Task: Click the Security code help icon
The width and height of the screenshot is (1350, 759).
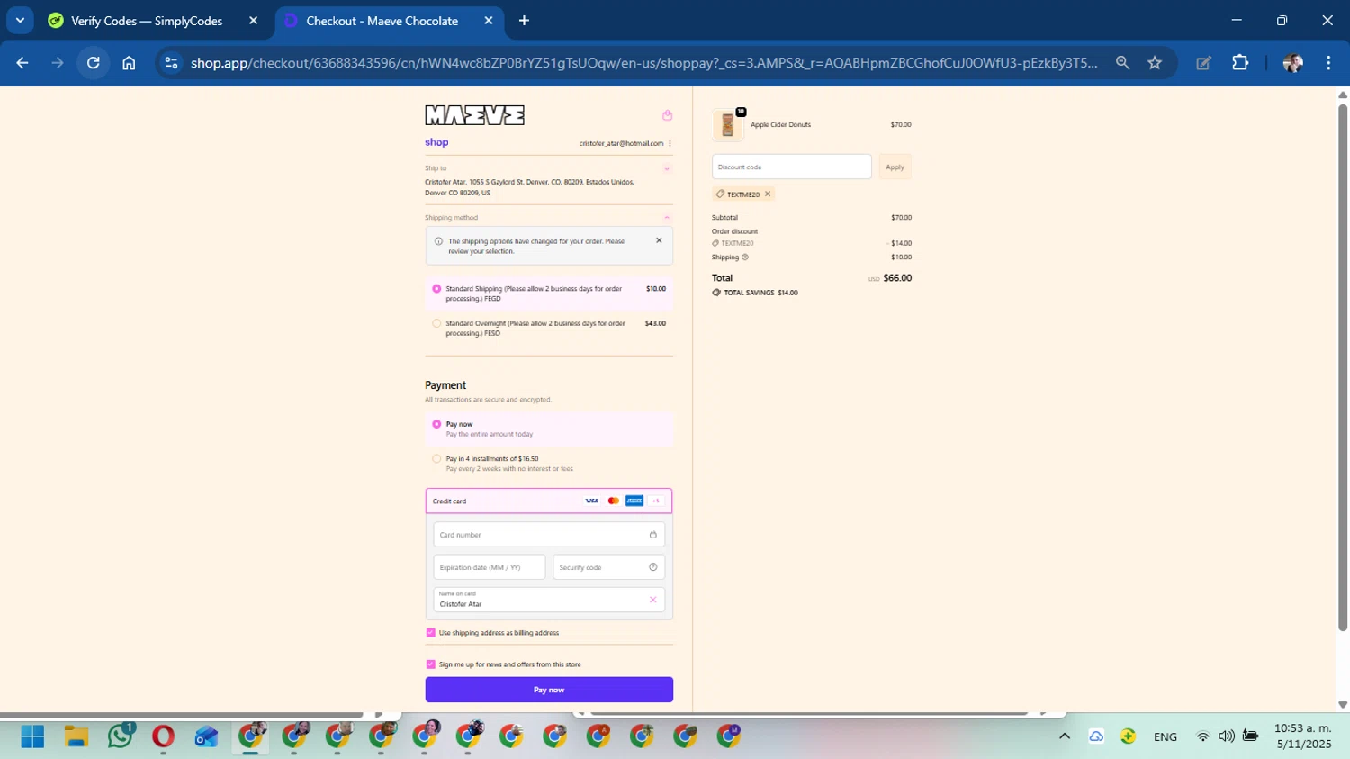Action: tap(653, 567)
